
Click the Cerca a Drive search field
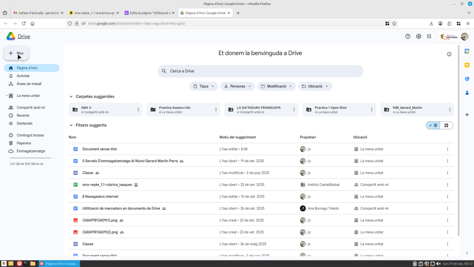pos(260,71)
